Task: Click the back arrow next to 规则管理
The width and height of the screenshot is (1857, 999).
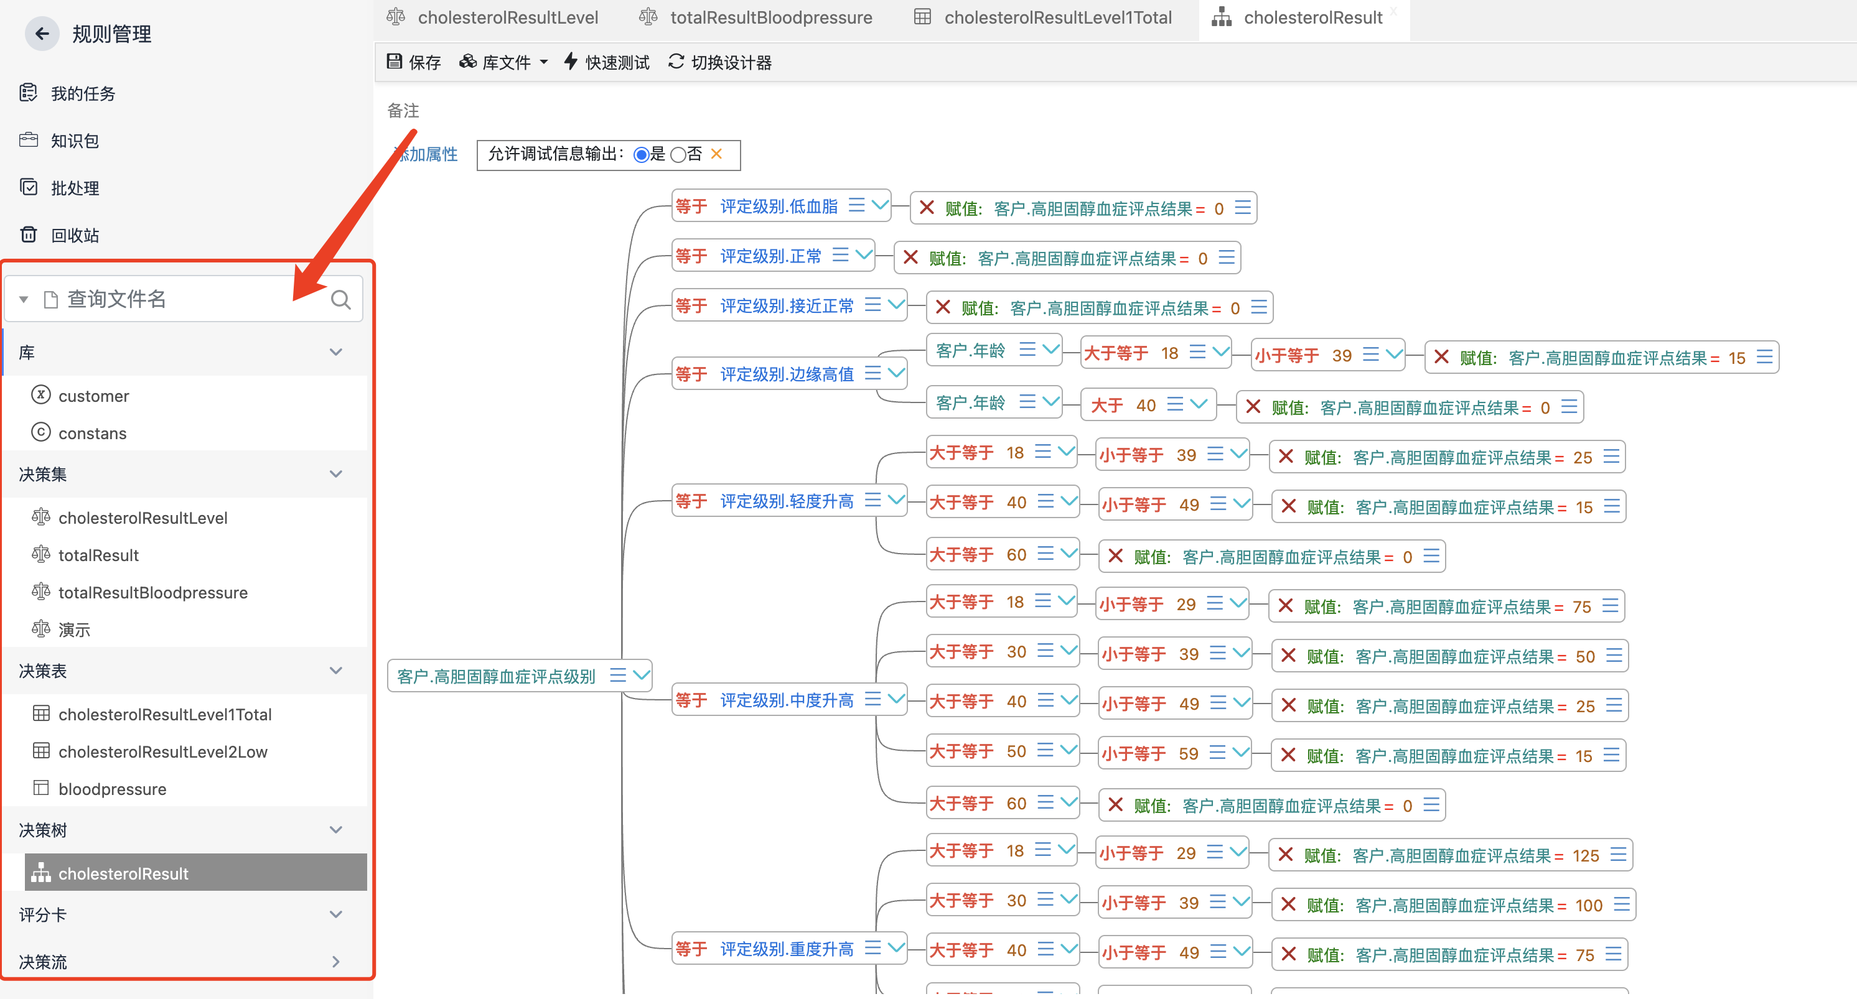Action: [42, 33]
